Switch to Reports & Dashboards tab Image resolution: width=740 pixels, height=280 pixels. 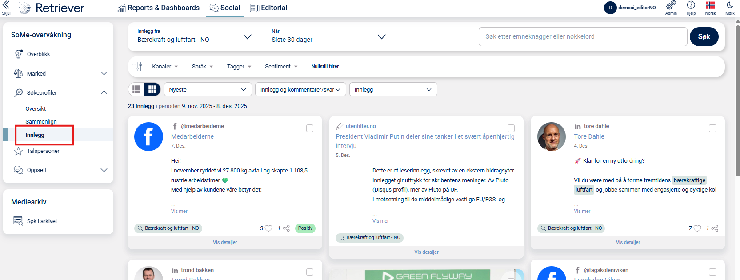[158, 8]
